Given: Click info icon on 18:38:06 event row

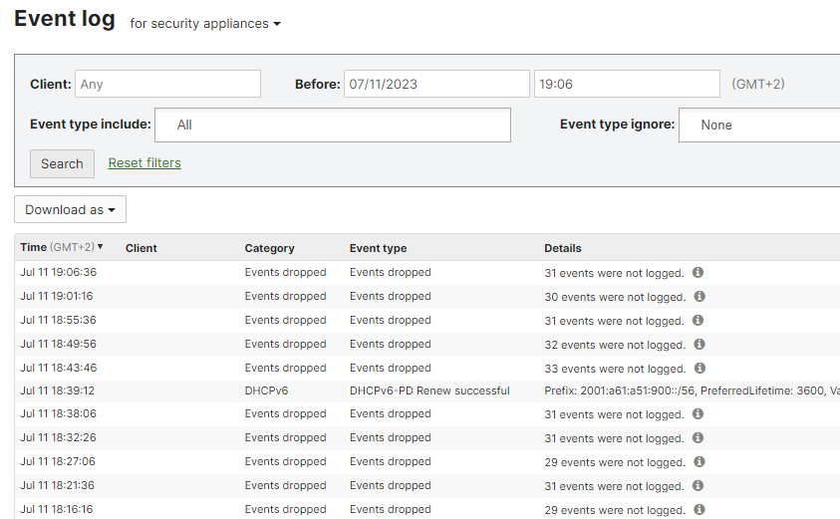Looking at the screenshot, I should coord(698,413).
